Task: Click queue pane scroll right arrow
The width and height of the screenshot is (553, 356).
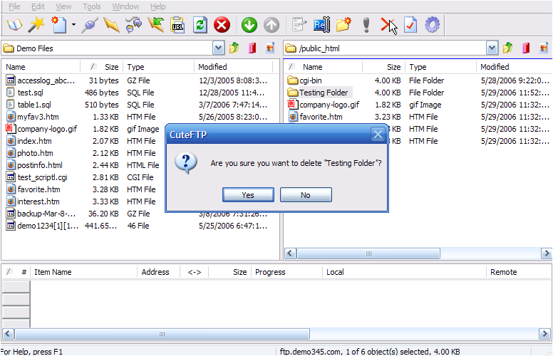Action: point(545,334)
